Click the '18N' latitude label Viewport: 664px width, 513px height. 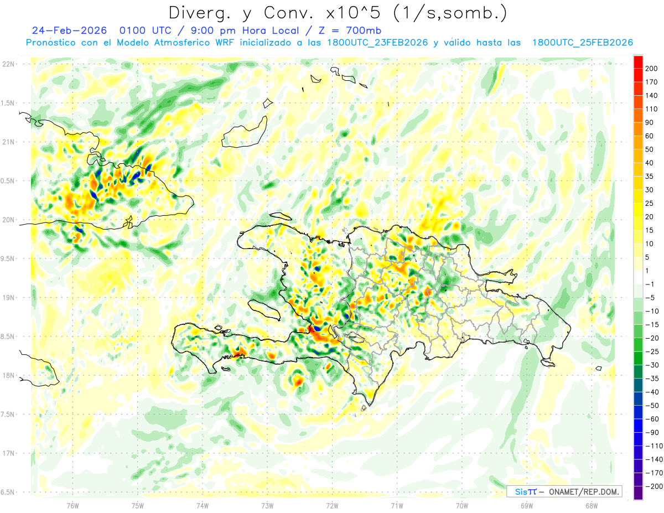click(8, 375)
